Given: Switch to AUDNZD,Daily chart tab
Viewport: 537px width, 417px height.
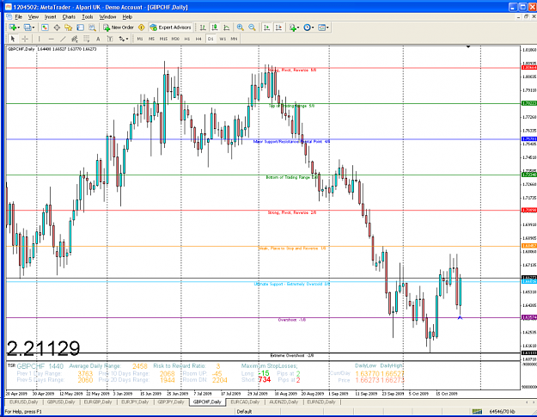Looking at the screenshot, I should (x=284, y=402).
